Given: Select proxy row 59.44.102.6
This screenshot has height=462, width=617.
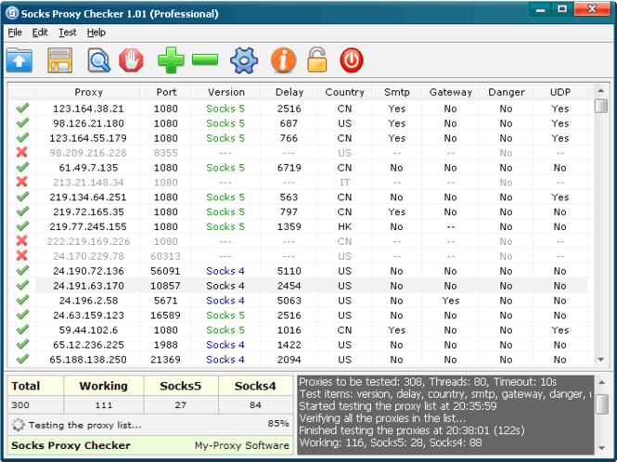Looking at the screenshot, I should pyautogui.click(x=298, y=329).
